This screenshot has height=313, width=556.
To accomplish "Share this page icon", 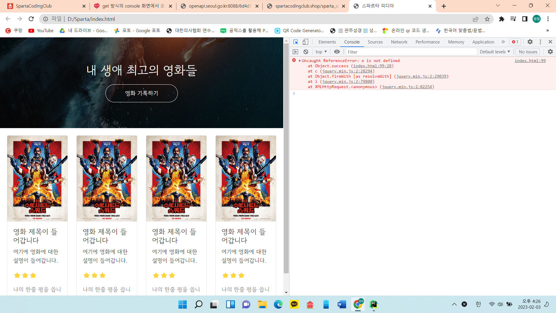I will tap(475, 19).
